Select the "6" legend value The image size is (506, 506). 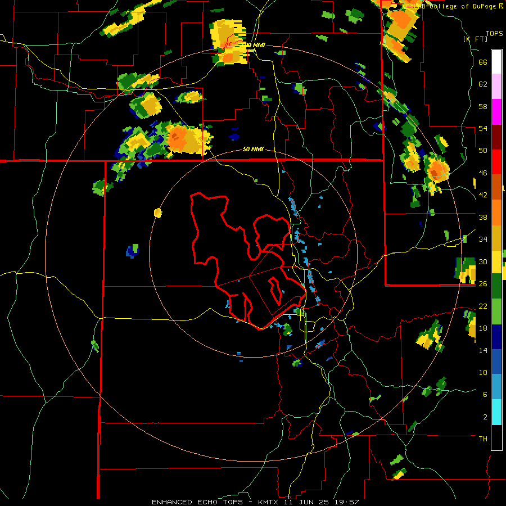click(x=485, y=394)
